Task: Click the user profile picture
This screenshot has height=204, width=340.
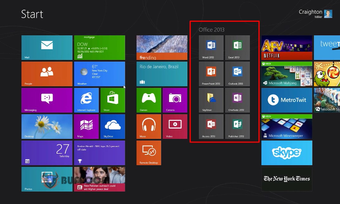Action: pos(328,14)
